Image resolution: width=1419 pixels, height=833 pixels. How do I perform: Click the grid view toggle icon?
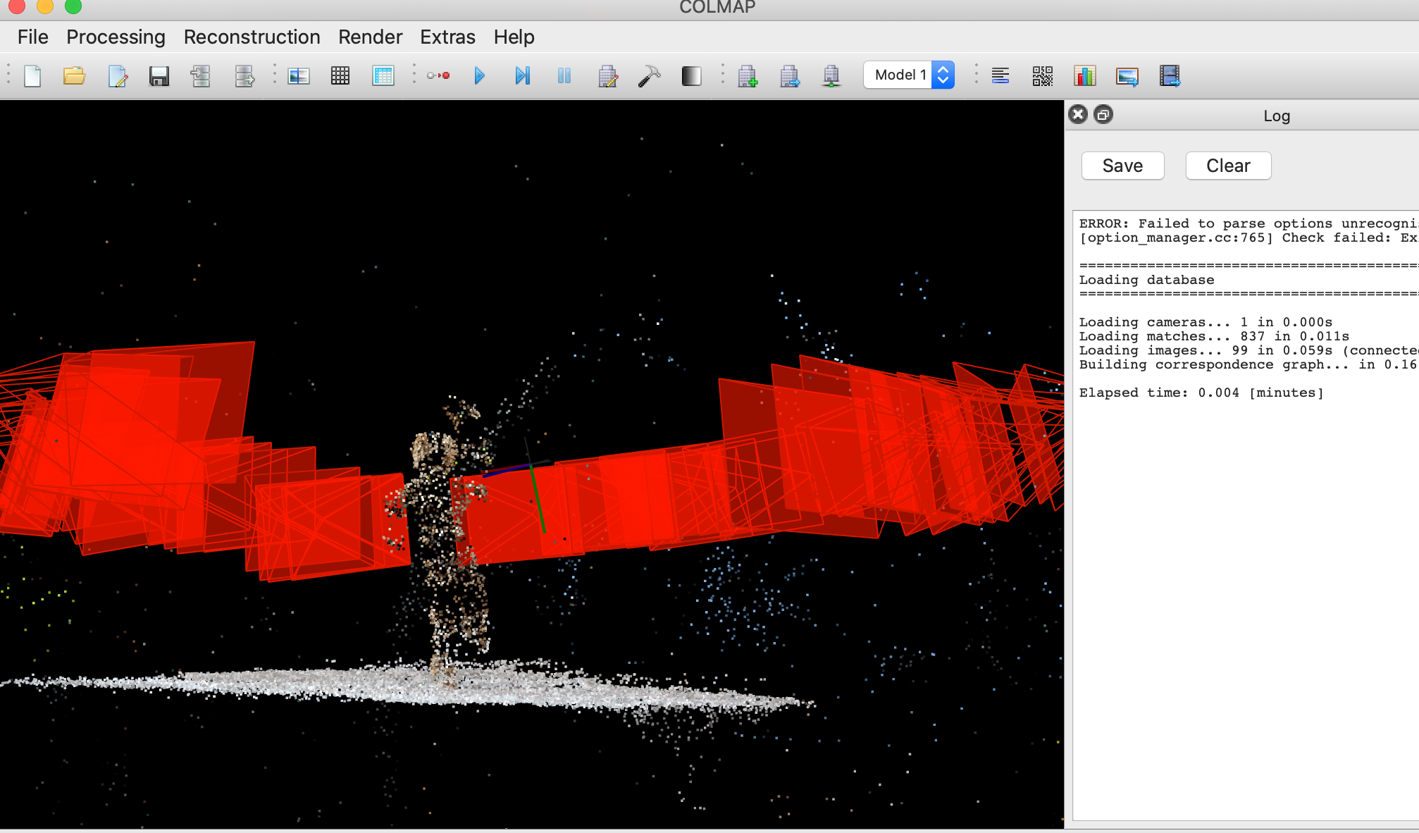tap(341, 75)
